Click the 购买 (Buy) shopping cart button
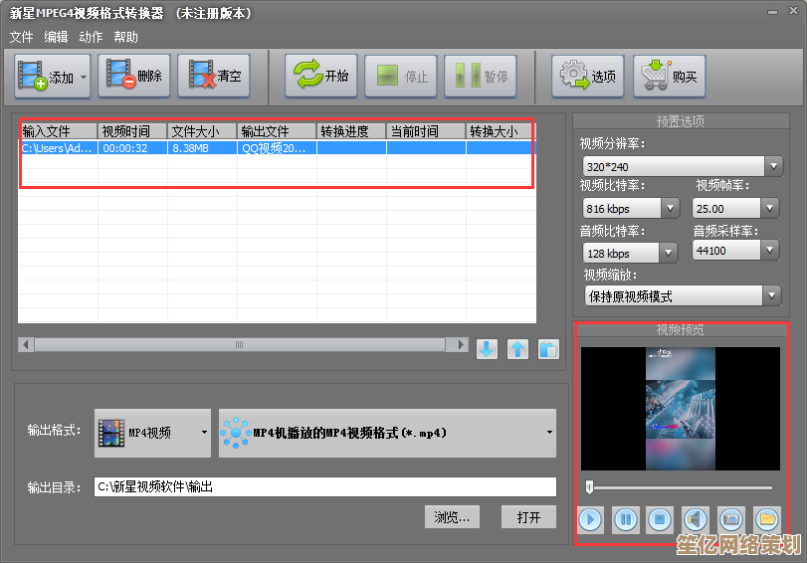 670,77
